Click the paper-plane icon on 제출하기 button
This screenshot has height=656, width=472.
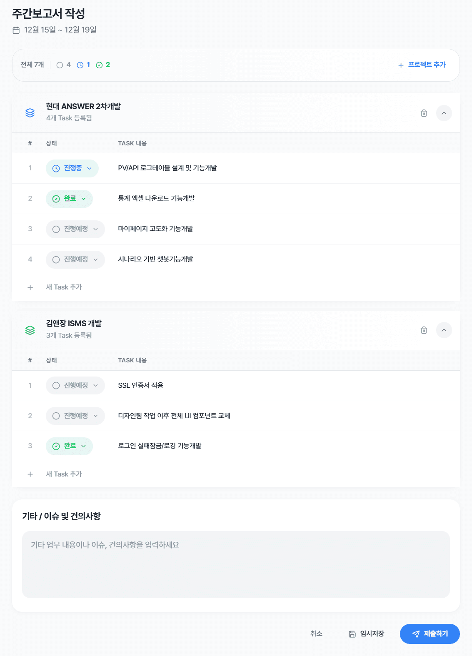[416, 634]
